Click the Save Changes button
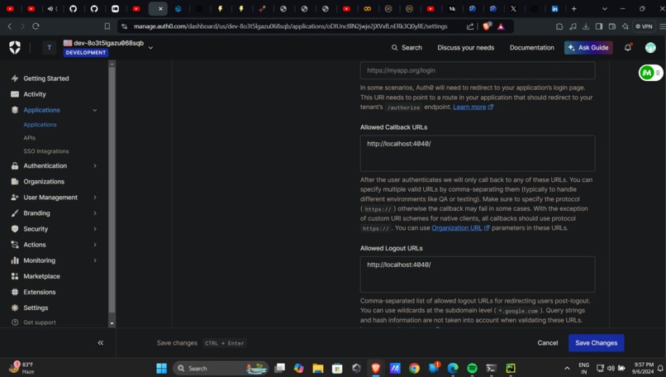666x377 pixels. pyautogui.click(x=596, y=343)
